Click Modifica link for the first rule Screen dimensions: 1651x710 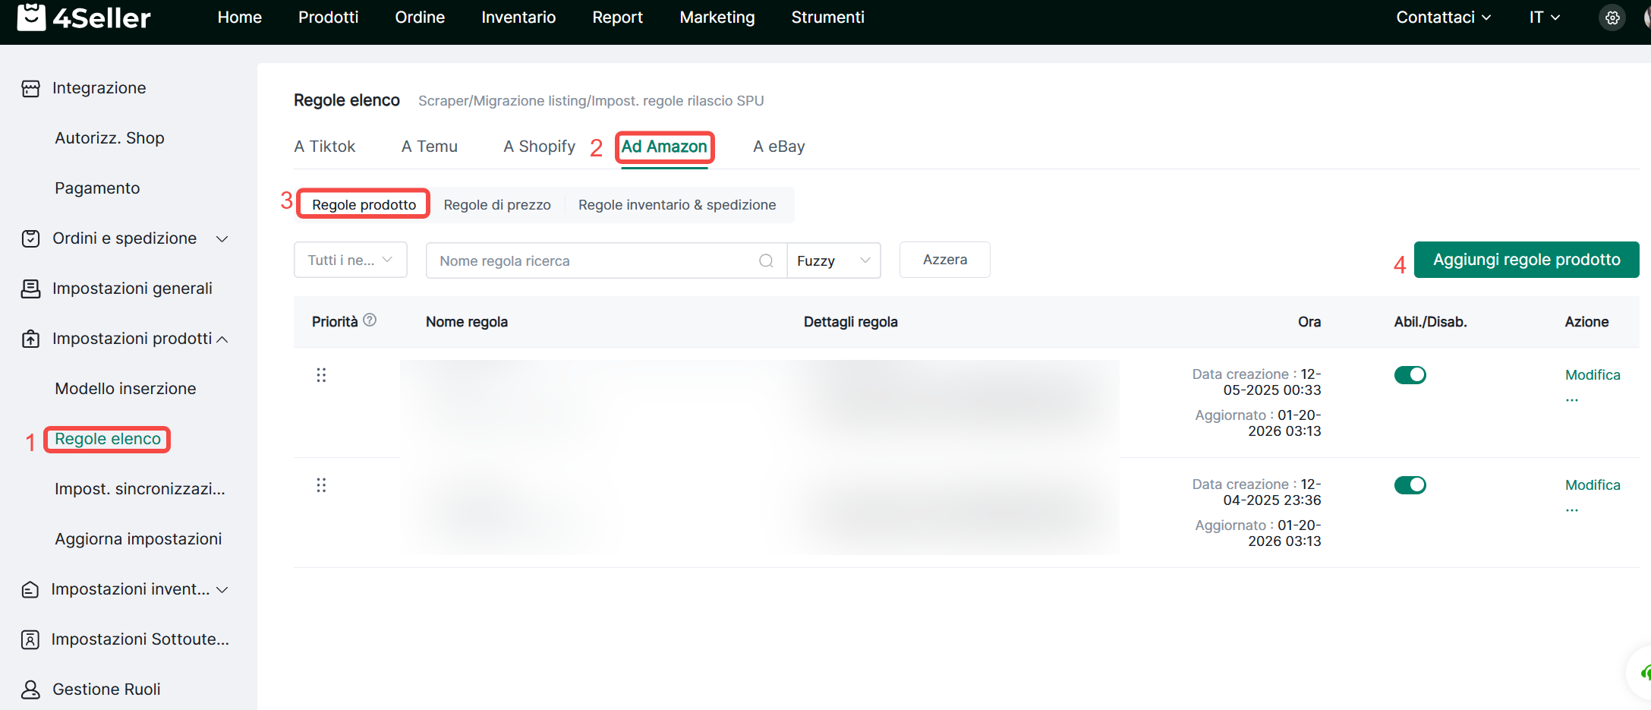(1592, 375)
